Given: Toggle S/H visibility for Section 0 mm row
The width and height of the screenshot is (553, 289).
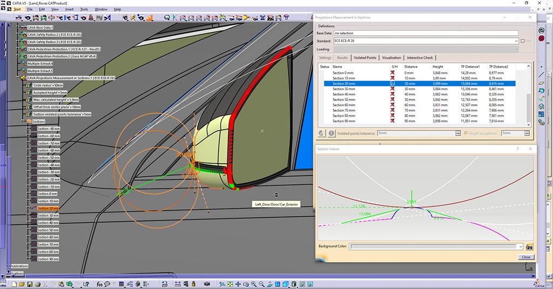Looking at the screenshot, I should pos(392,73).
